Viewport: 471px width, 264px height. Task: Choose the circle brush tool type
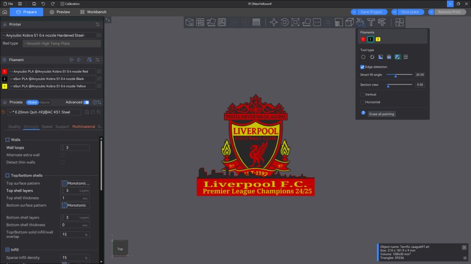pos(363,57)
